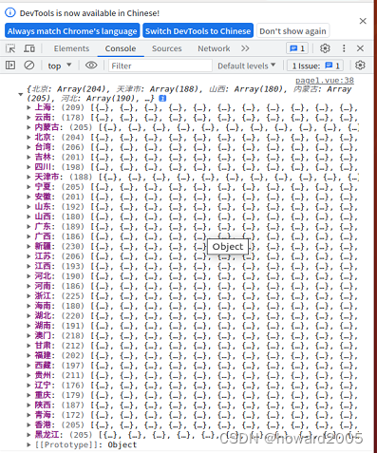Screen dimensions: 377x453
Task: Expand the 台湾 array entry
Action: point(28,147)
